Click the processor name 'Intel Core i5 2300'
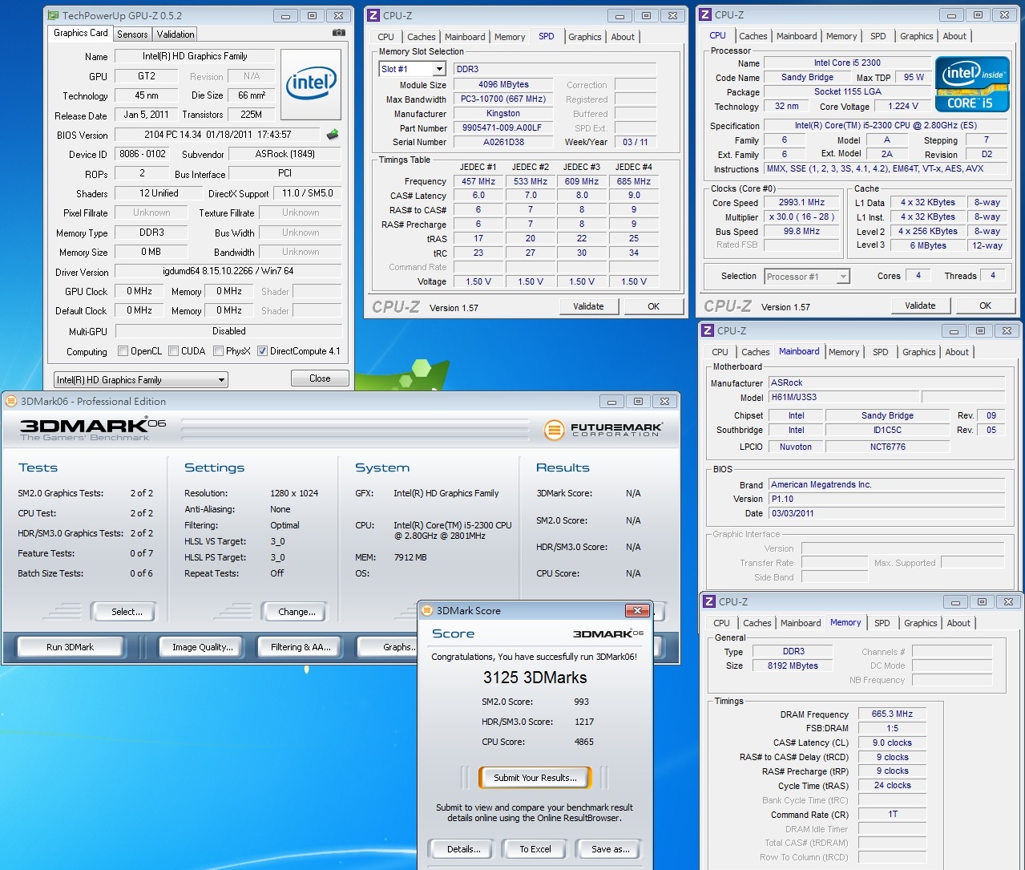The height and width of the screenshot is (870, 1025). coord(847,63)
